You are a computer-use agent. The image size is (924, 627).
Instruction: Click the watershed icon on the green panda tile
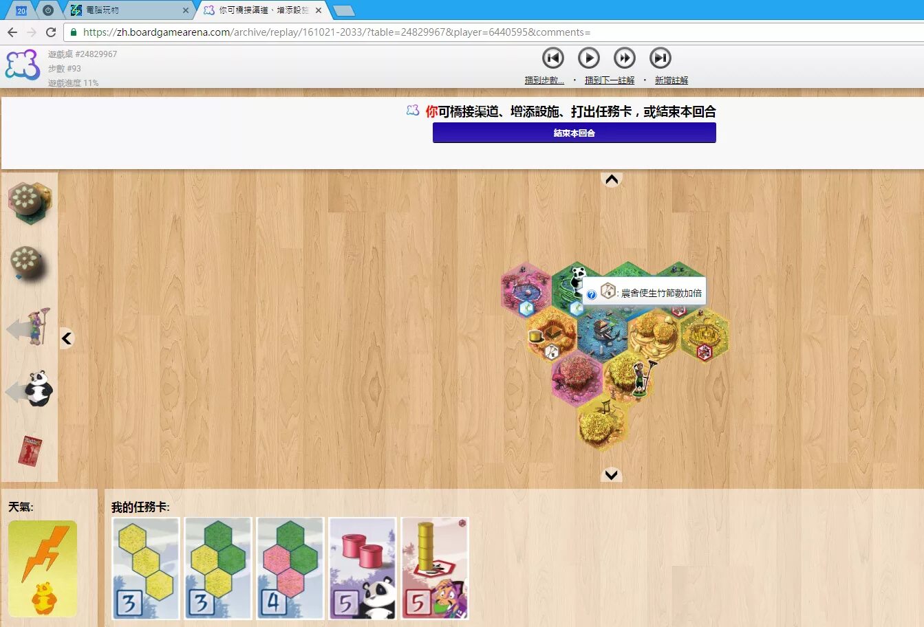577,309
